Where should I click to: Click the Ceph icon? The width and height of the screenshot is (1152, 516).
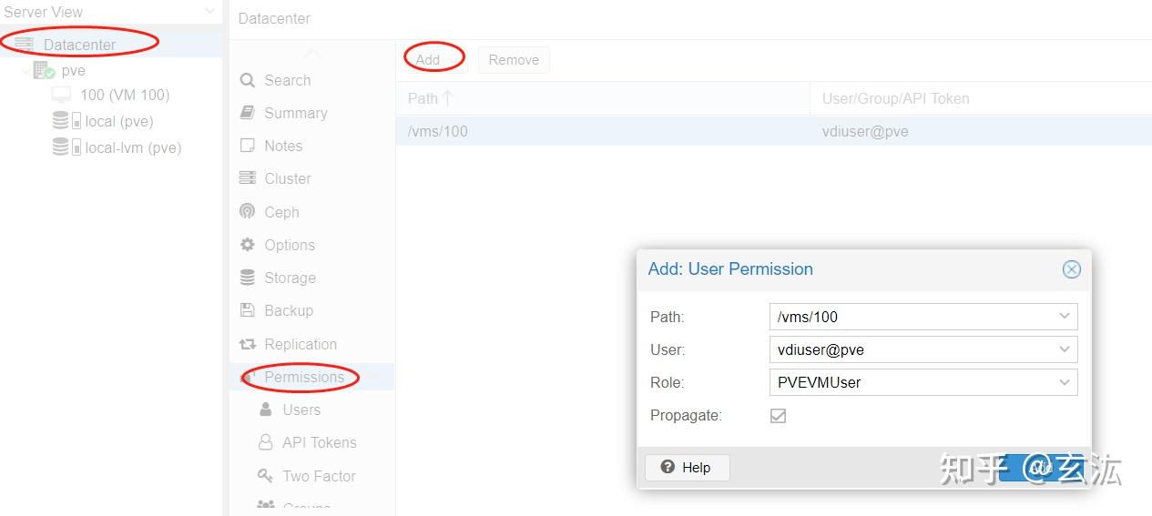247,212
